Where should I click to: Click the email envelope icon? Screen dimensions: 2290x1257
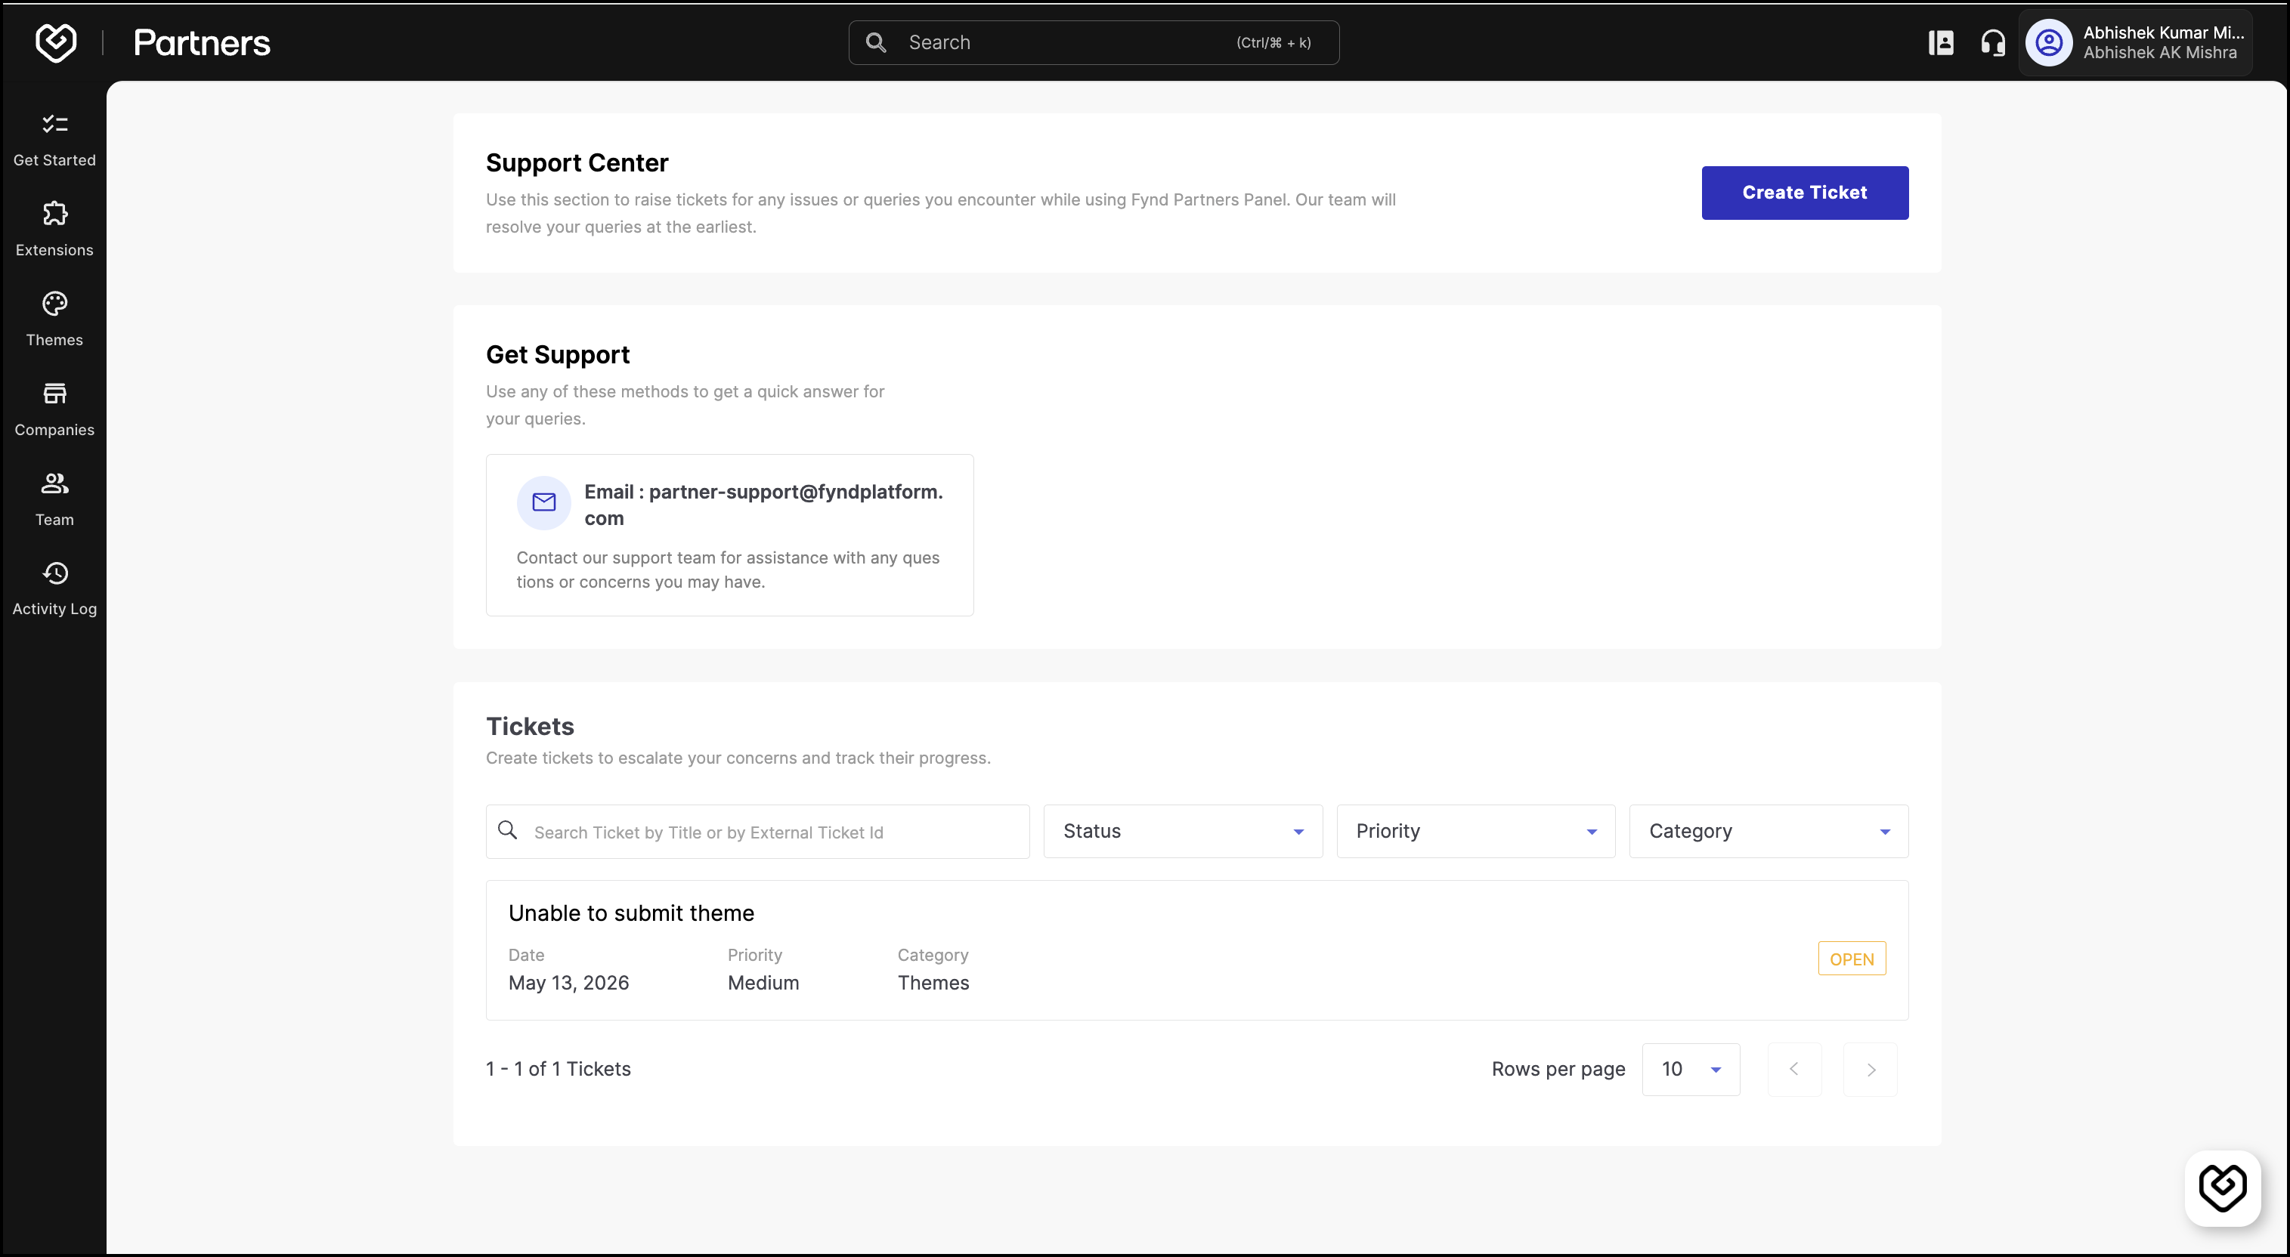coord(544,503)
